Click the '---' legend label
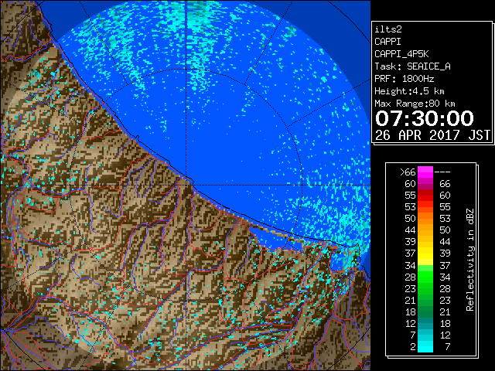Image resolution: width=495 pixels, height=371 pixels. point(442,172)
